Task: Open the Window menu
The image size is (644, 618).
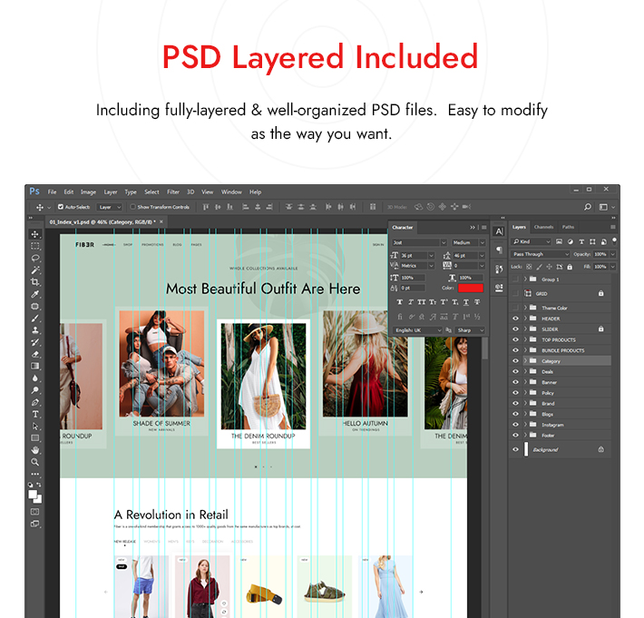Action: coord(231,191)
